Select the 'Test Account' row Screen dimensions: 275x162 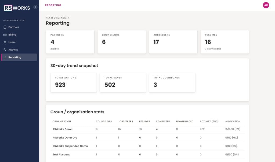(147, 154)
